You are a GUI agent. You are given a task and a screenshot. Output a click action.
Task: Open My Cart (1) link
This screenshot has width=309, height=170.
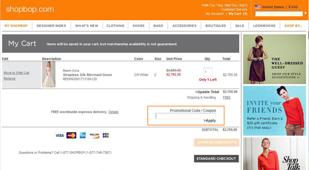coord(238,14)
